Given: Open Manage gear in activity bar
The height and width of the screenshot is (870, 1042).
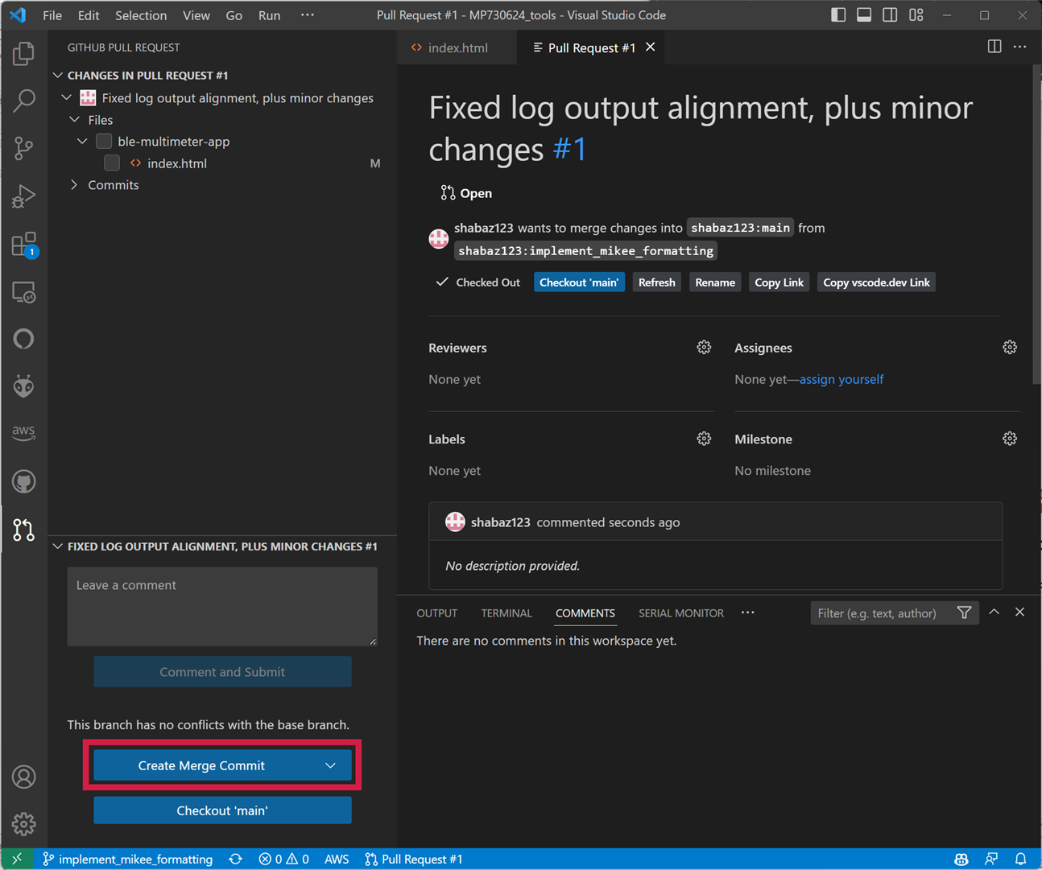Looking at the screenshot, I should point(24,823).
